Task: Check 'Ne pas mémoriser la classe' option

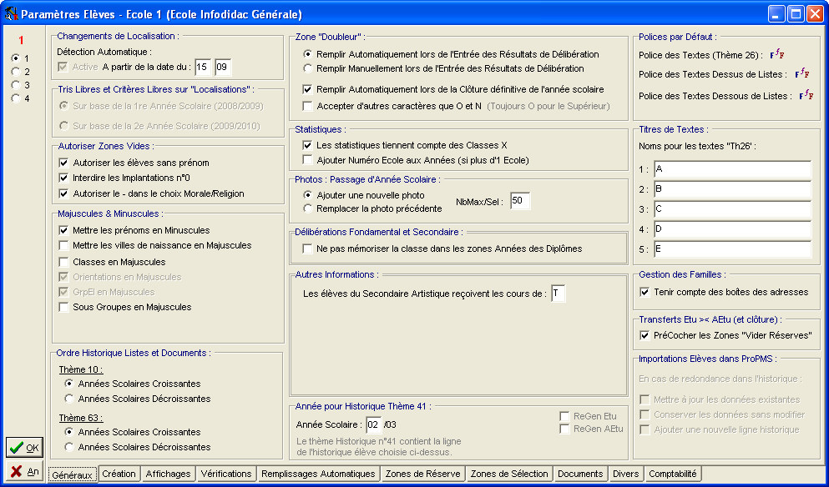Action: click(307, 249)
